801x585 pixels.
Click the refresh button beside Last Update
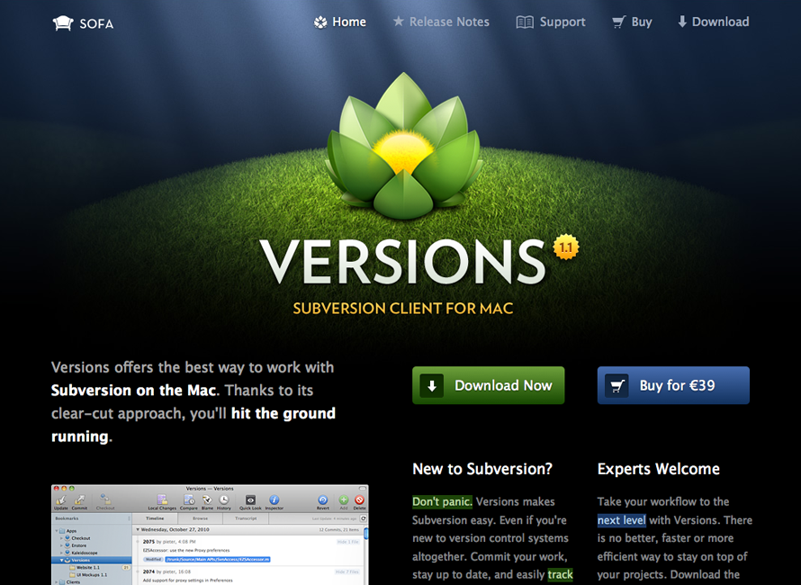tap(364, 518)
